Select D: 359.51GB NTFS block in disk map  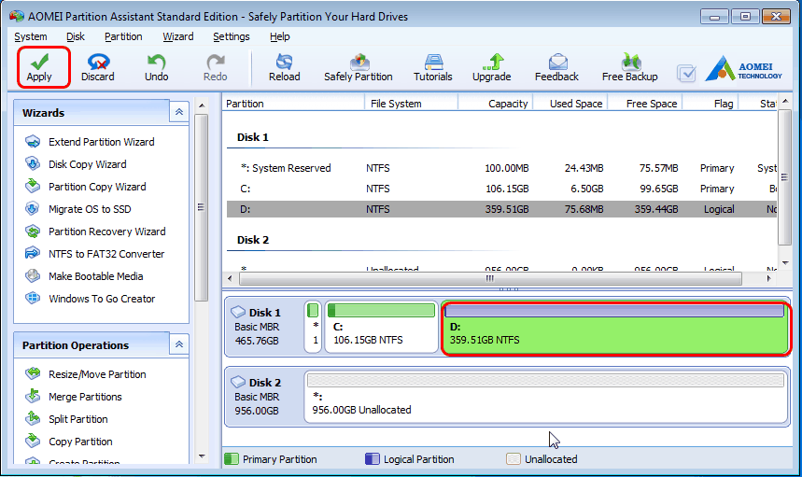615,329
